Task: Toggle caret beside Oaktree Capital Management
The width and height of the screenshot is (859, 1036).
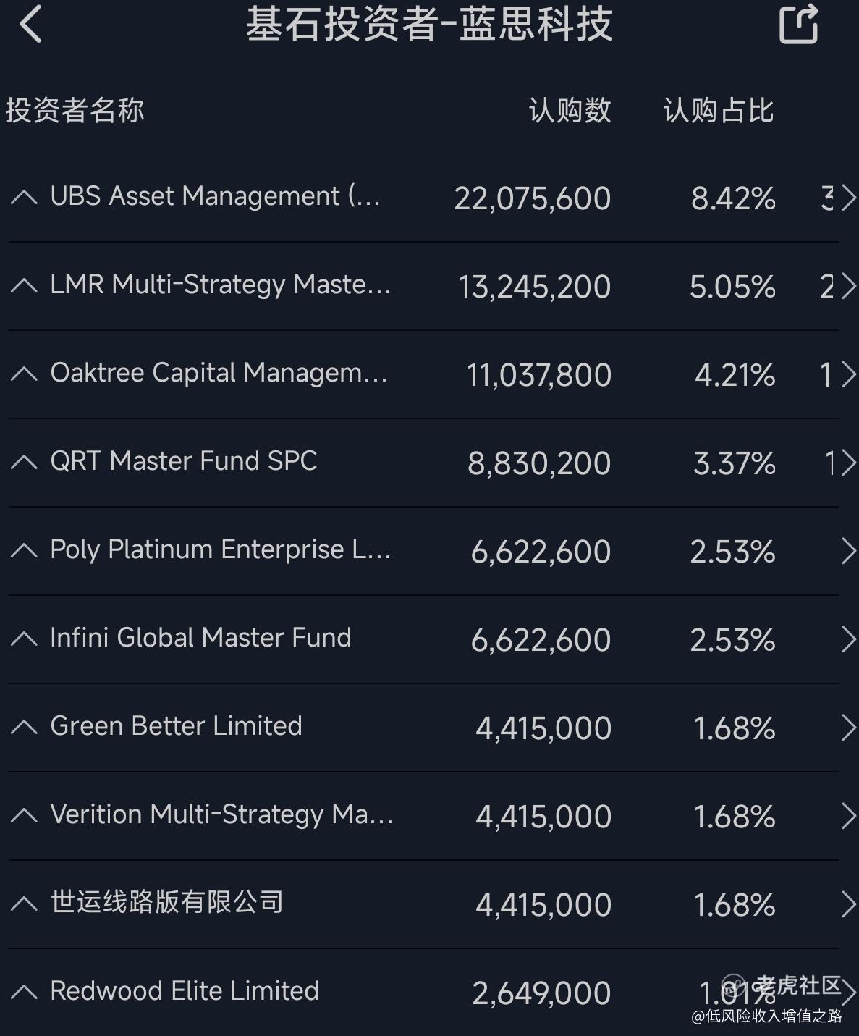Action: (x=24, y=374)
